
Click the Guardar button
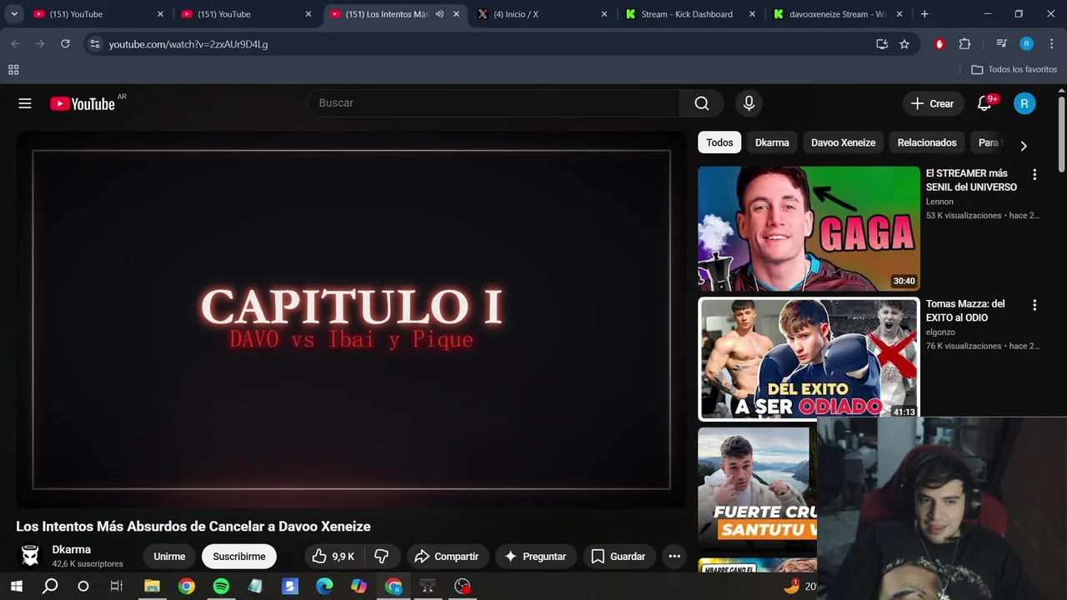tap(619, 556)
